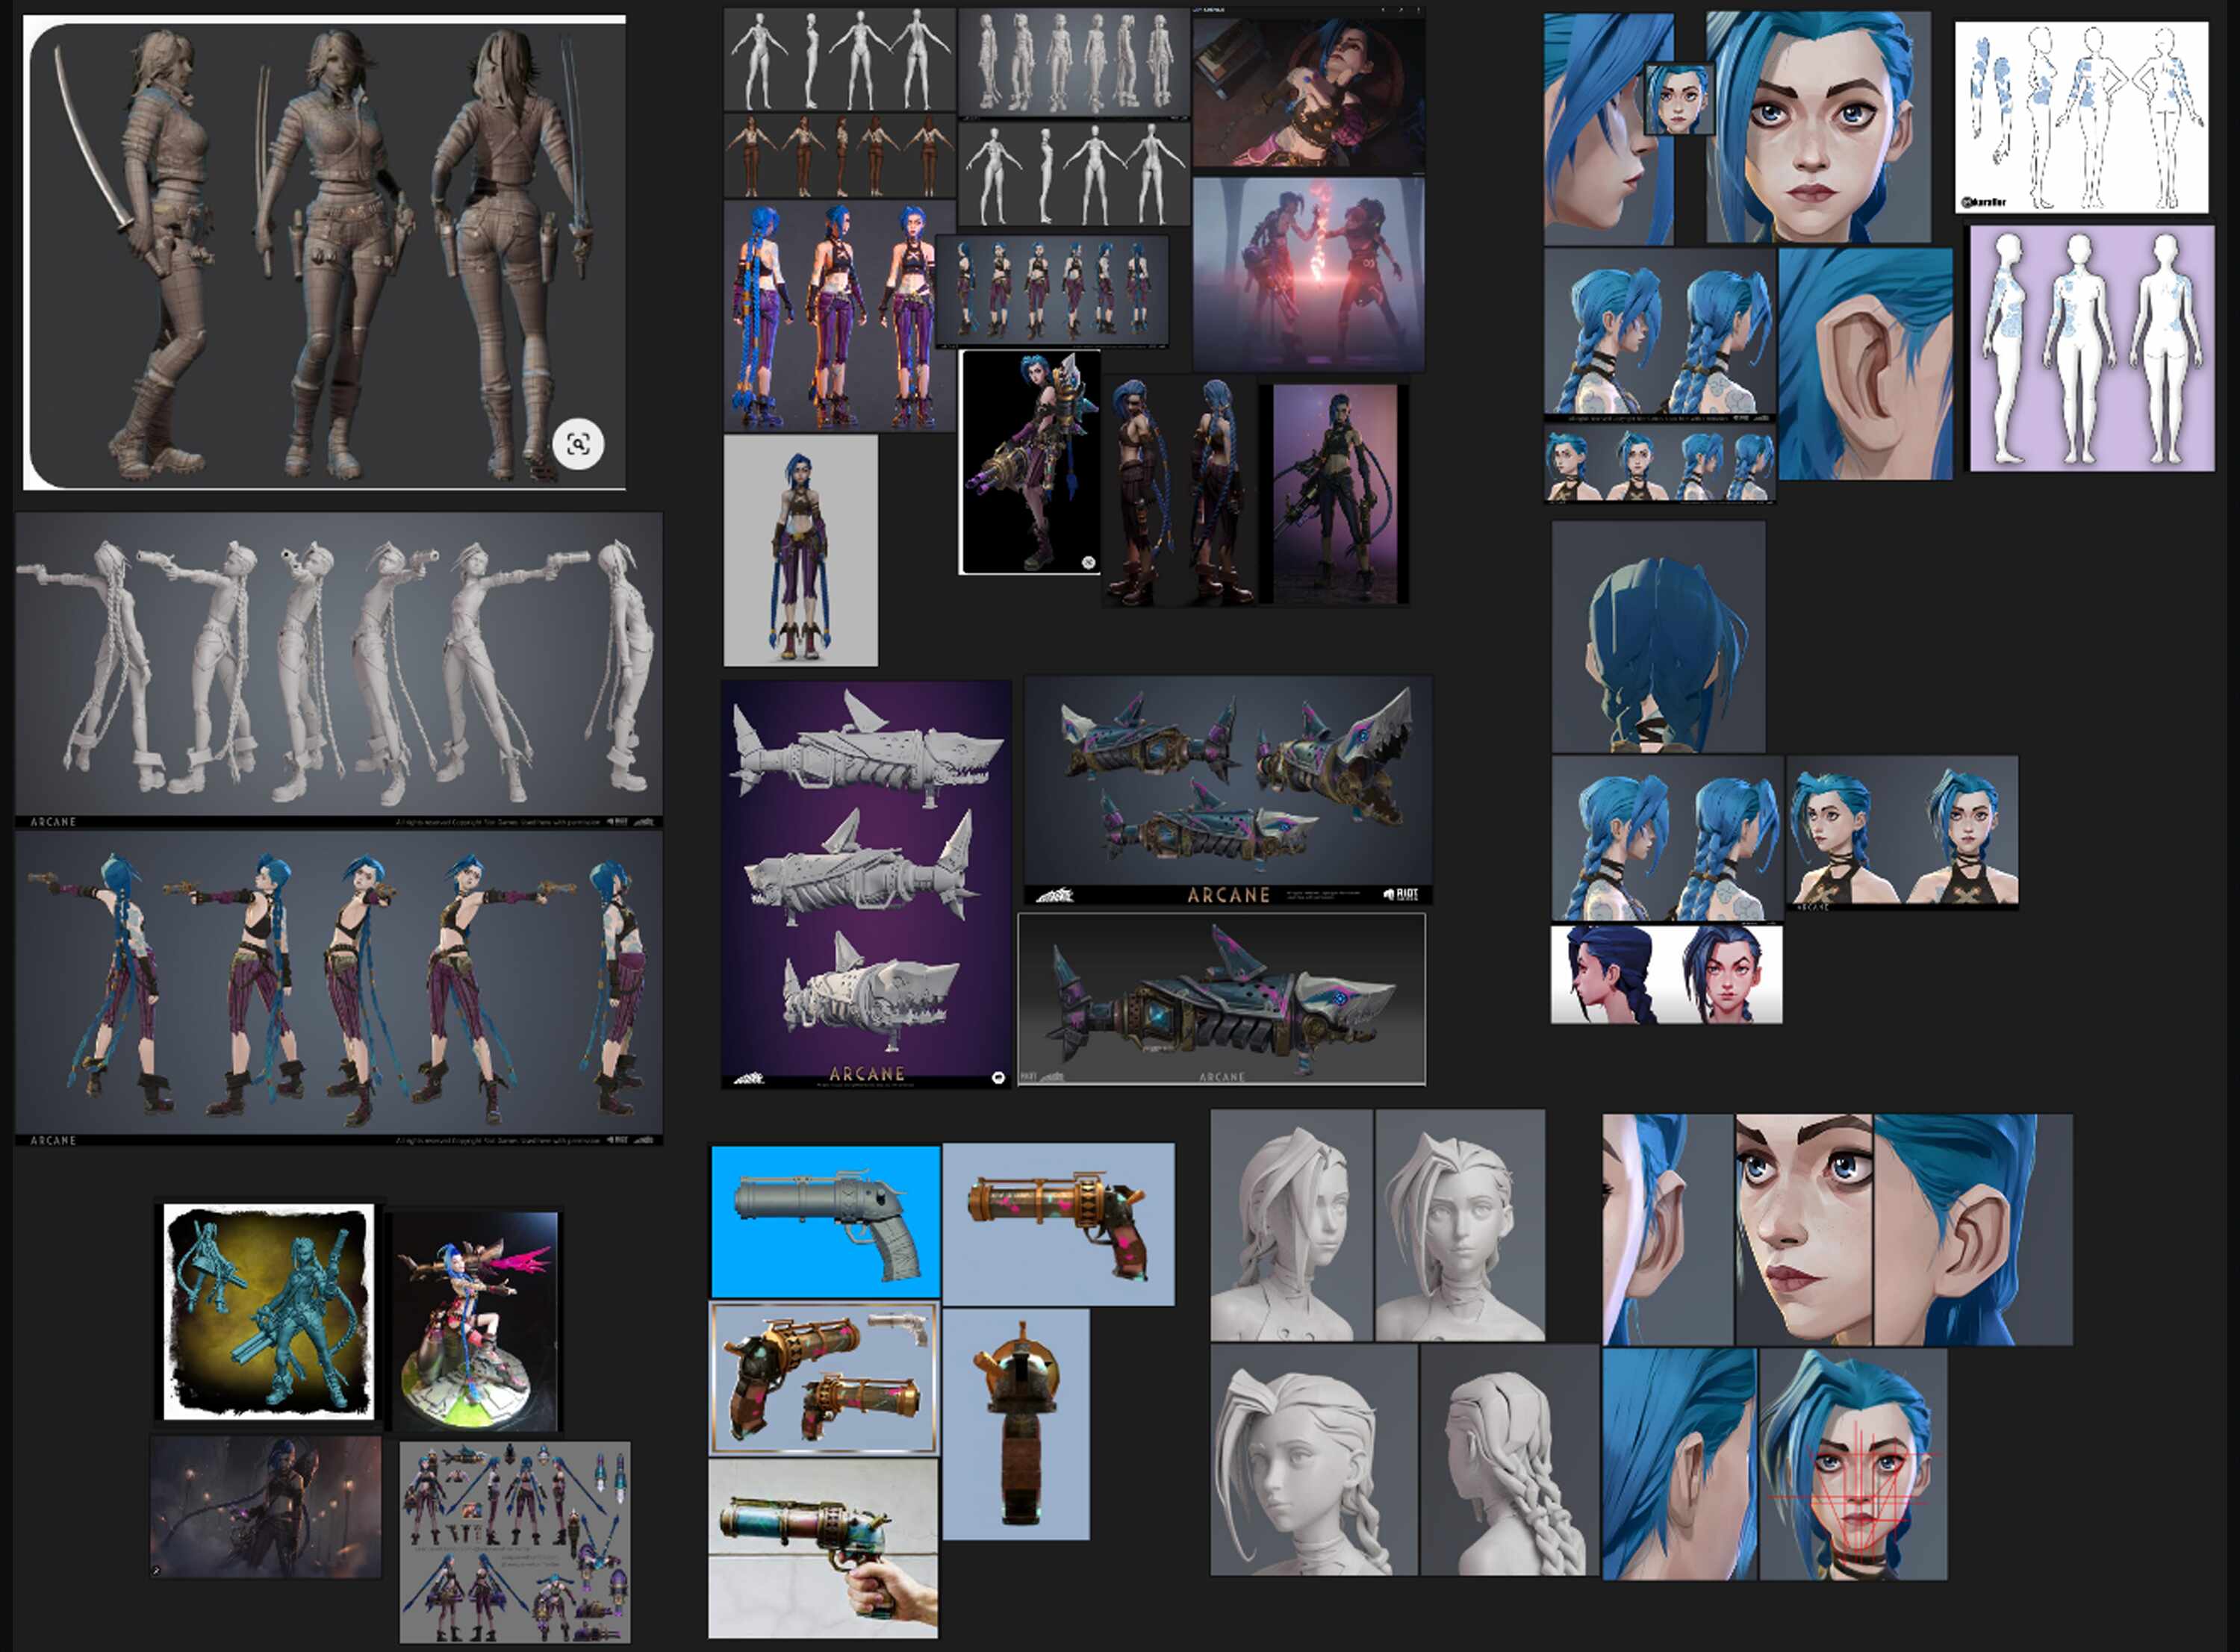Select the grey Jinx gun-pose turnaround image

pyautogui.click(x=338, y=668)
